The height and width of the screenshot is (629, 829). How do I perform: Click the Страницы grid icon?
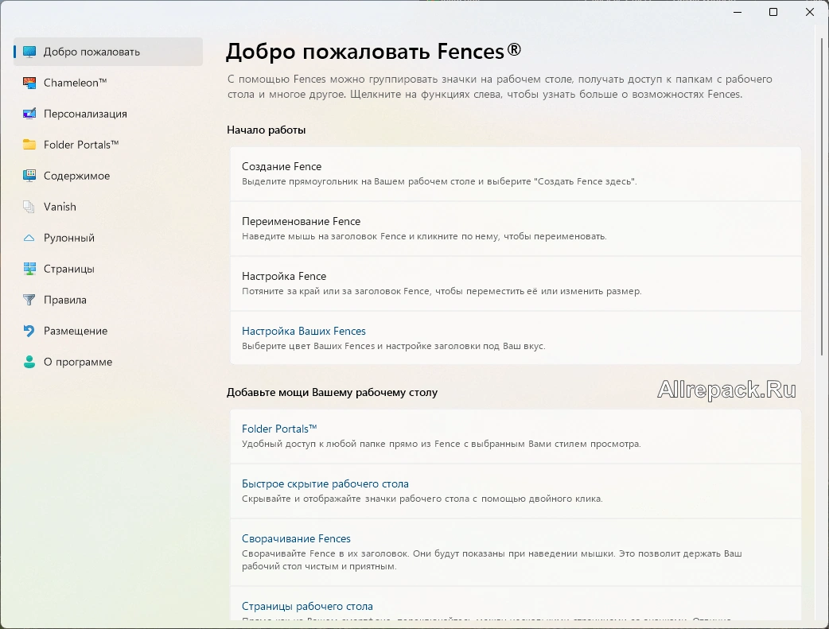click(29, 269)
